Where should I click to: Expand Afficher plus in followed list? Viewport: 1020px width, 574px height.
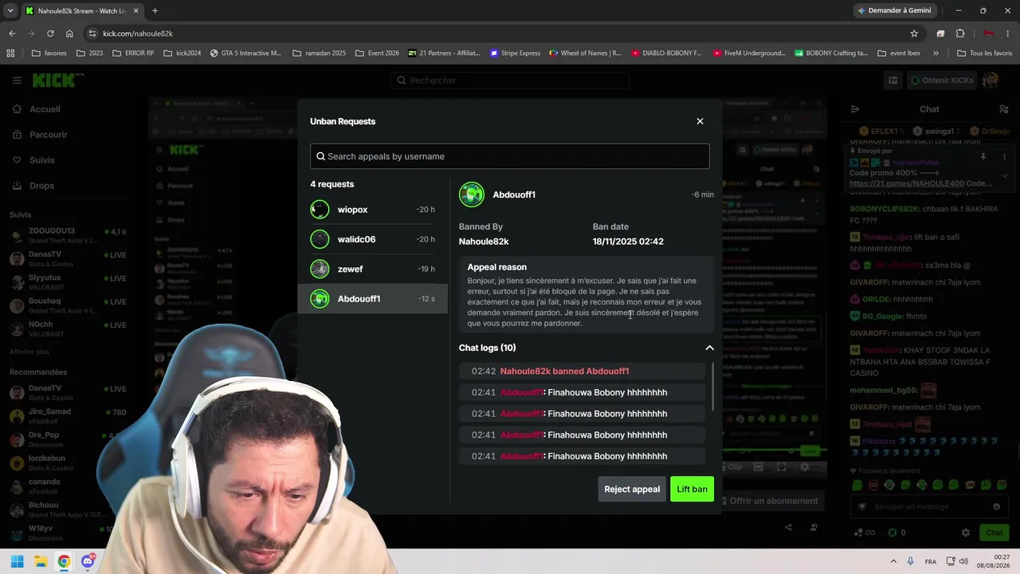29,352
